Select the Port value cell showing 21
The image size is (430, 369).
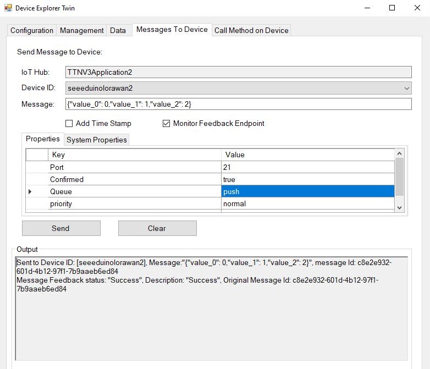tap(307, 167)
